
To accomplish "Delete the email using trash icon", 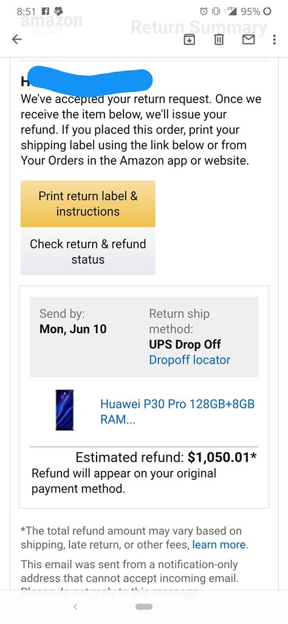I will (x=219, y=39).
